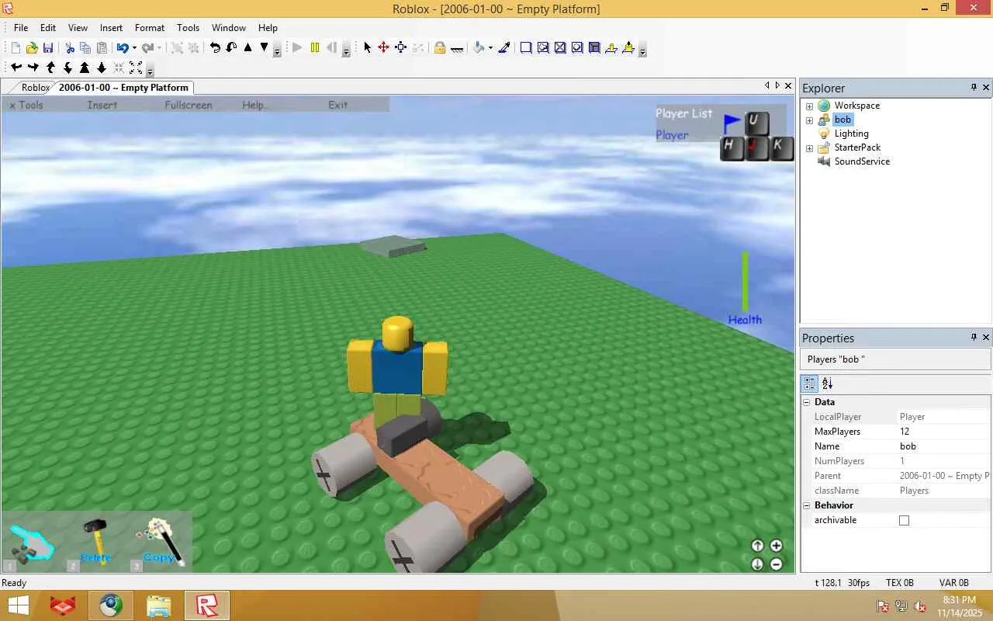Click the square with X surface icon

pyautogui.click(x=560, y=48)
